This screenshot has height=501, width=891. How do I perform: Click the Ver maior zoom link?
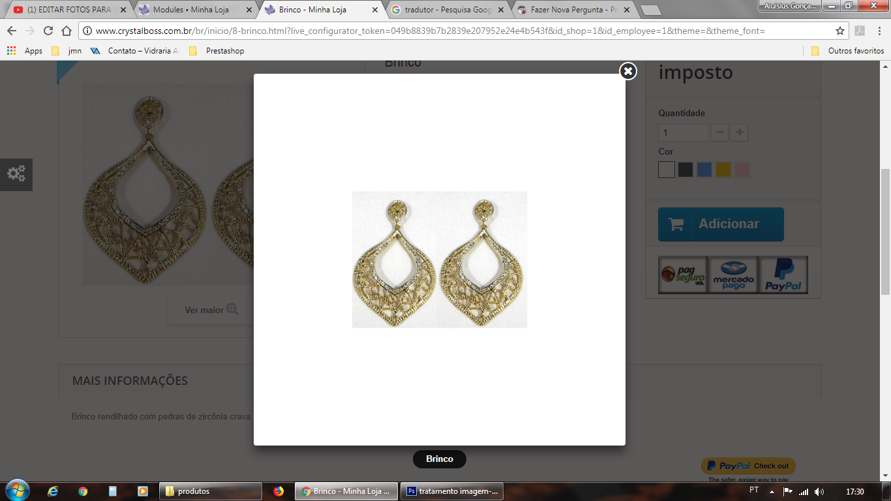(x=211, y=310)
